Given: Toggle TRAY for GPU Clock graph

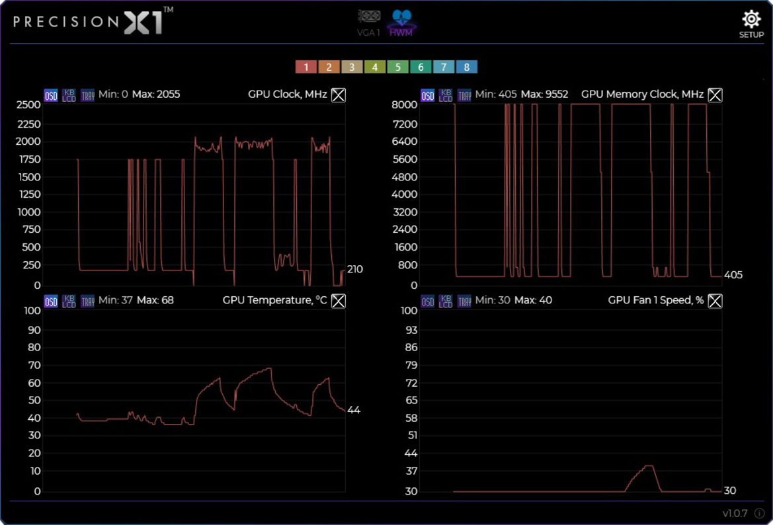Looking at the screenshot, I should pos(88,95).
